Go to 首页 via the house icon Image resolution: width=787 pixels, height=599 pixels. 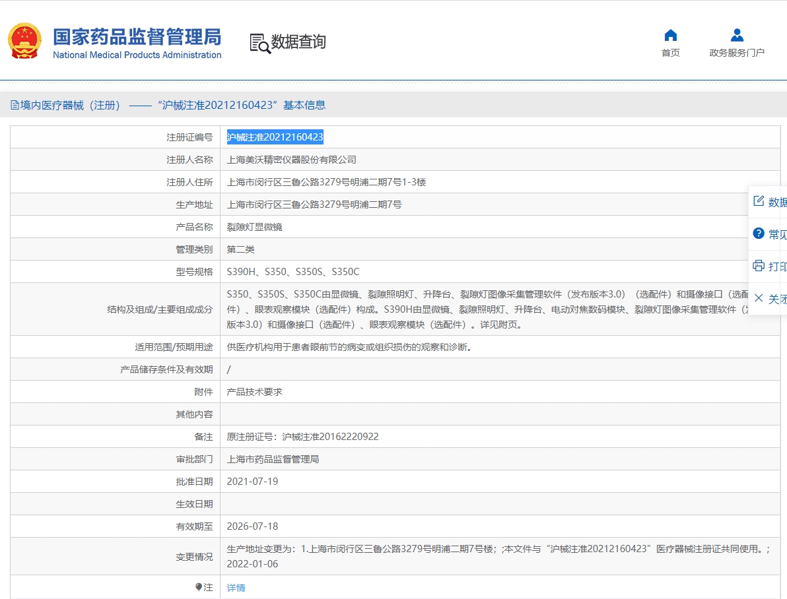[x=671, y=35]
